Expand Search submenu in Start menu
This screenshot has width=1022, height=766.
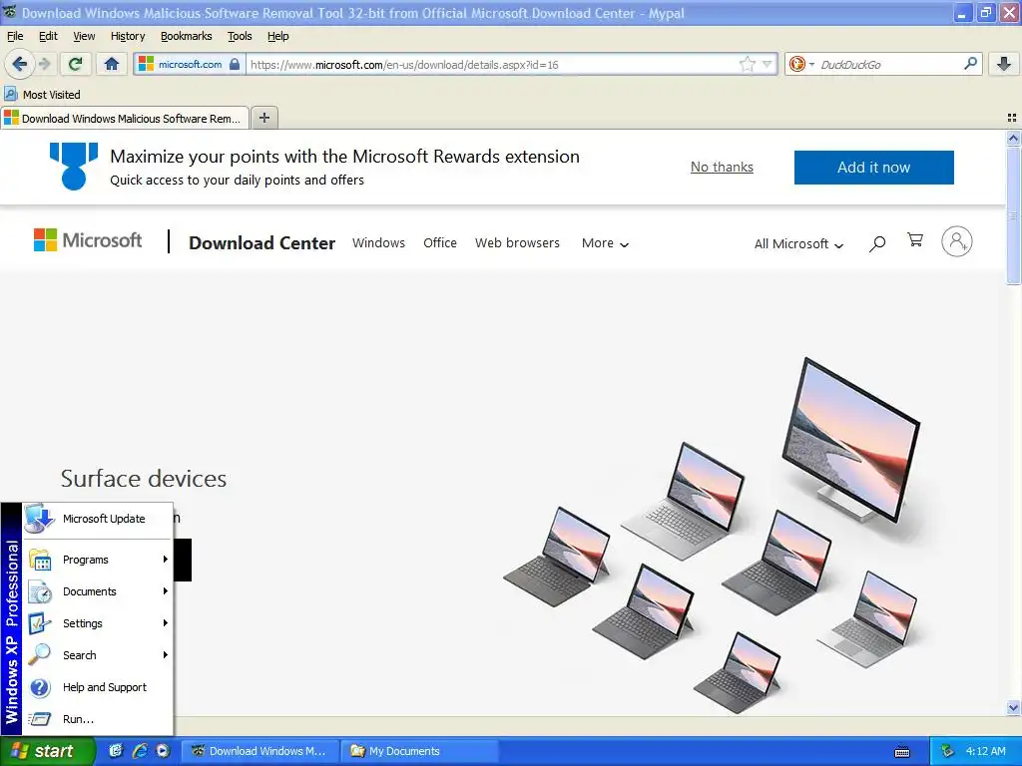(x=98, y=655)
